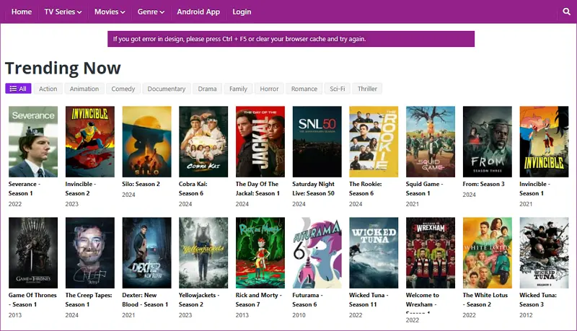577x331 pixels.
Task: Filter trending by Animation
Action: tap(84, 89)
